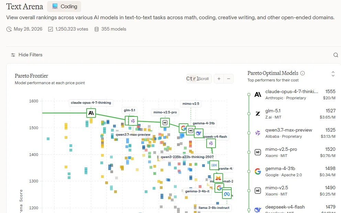Select the Mistral marker on the chart

(218, 178)
